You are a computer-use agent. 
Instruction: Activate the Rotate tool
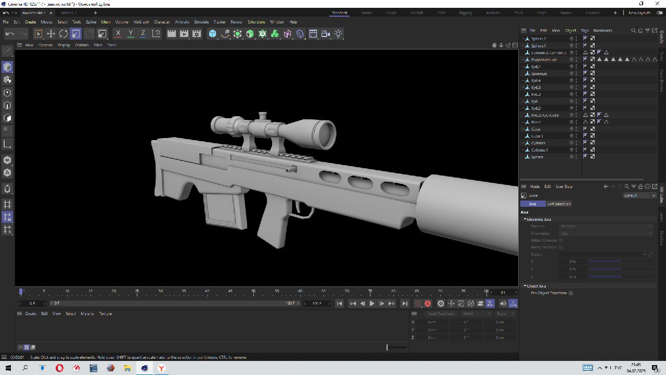coord(63,34)
